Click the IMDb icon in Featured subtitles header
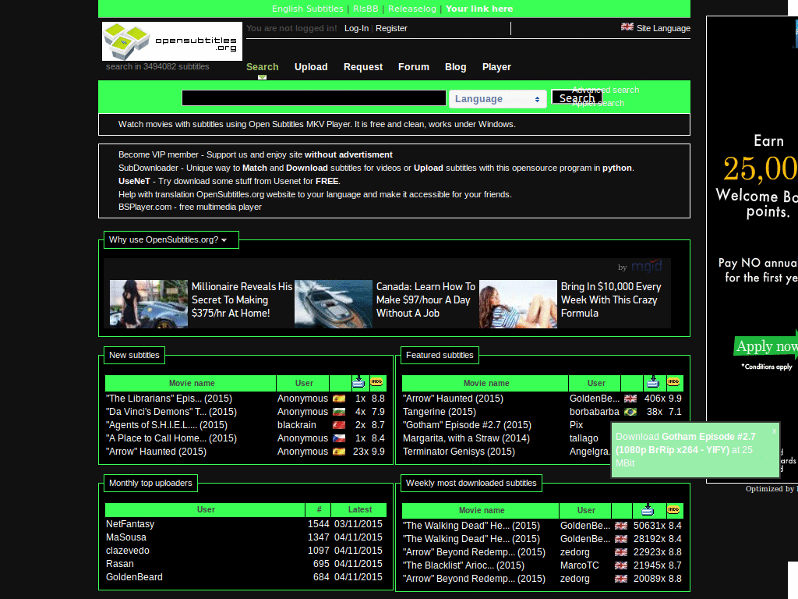The image size is (798, 599). pyautogui.click(x=673, y=381)
